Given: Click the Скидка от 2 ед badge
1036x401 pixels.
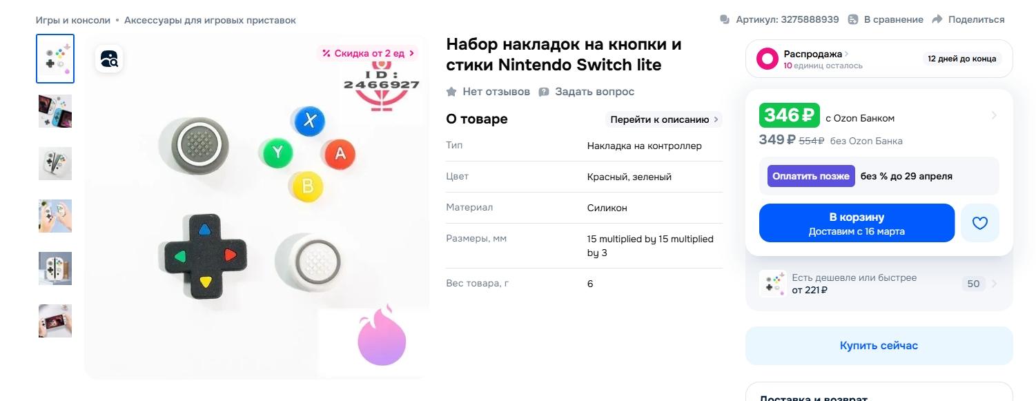Looking at the screenshot, I should click(368, 53).
